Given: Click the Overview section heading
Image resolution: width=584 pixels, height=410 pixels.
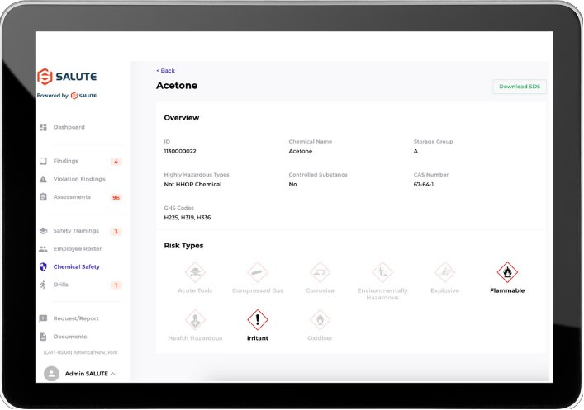Looking at the screenshot, I should (x=182, y=118).
